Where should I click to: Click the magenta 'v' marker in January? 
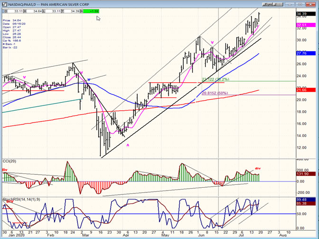[x=24, y=77]
